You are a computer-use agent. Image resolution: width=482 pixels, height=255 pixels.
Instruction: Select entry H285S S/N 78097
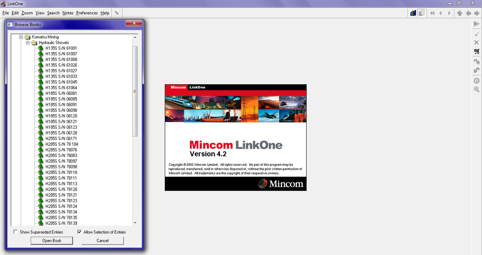point(61,161)
